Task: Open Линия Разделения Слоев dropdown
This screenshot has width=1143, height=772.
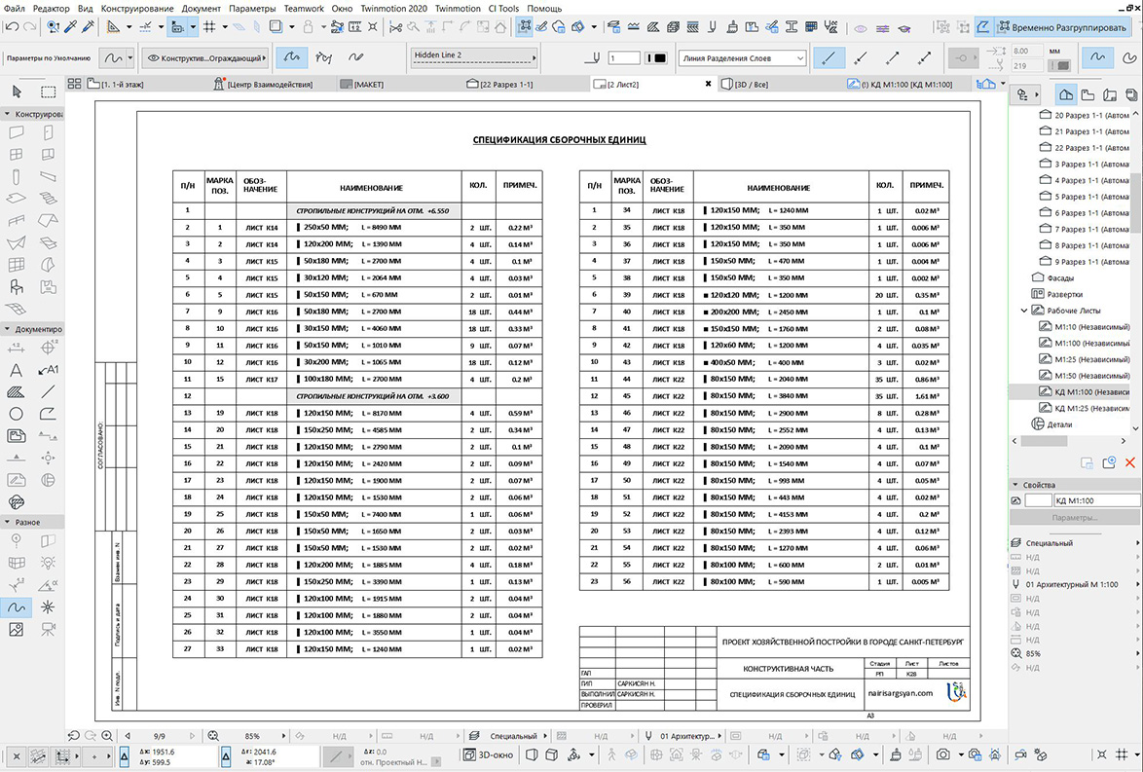Action: pyautogui.click(x=742, y=57)
